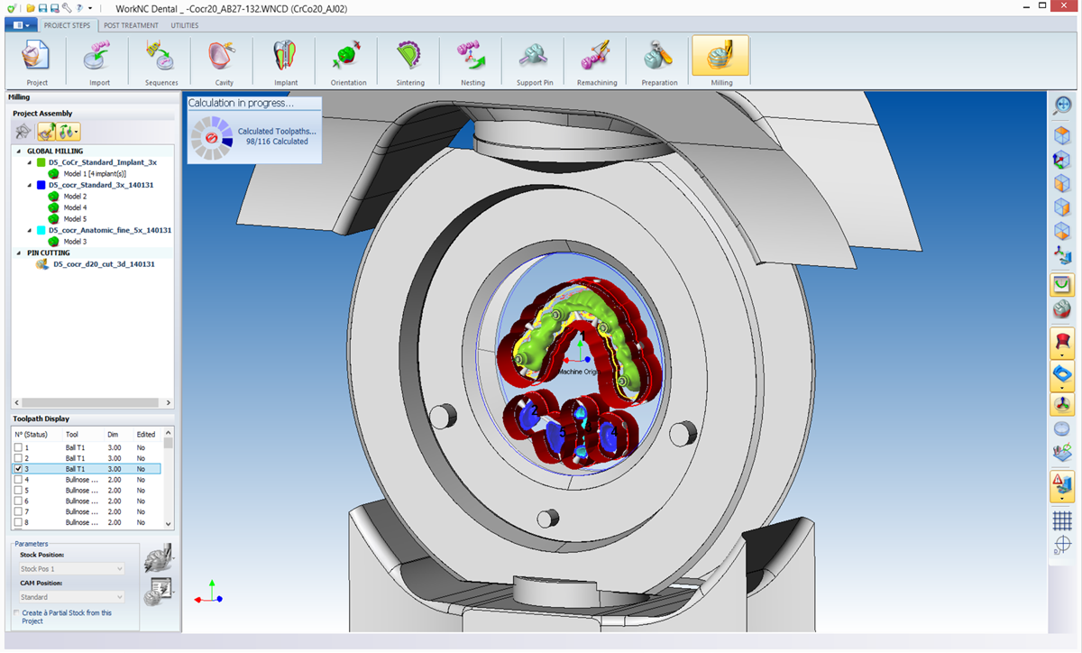Click the open folder icon in title bar
Viewport: 1082px width, 653px height.
point(31,8)
